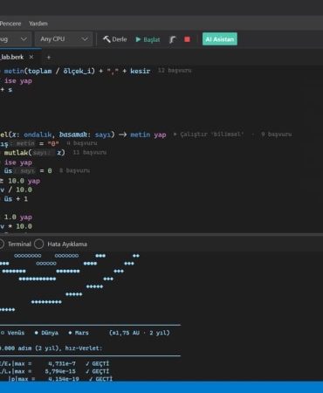Click the green play icon on Başlat
Viewport: 323px width, 393px height.
[138, 39]
